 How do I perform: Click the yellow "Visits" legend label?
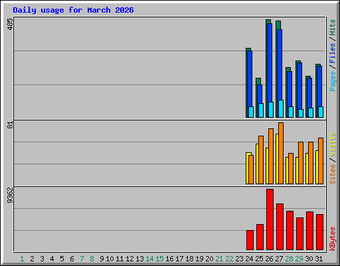pos(332,144)
